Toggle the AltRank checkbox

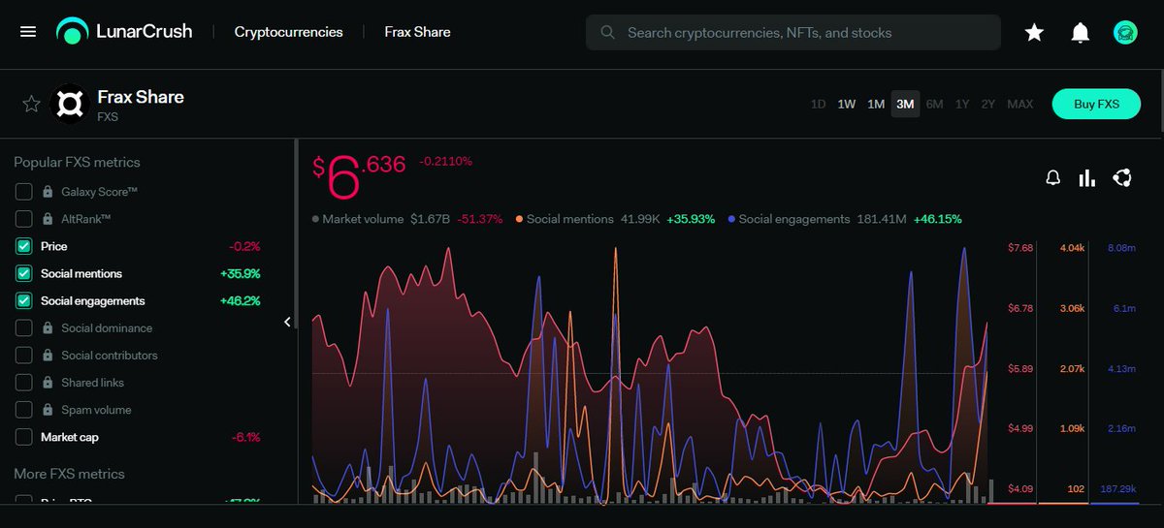click(24, 219)
